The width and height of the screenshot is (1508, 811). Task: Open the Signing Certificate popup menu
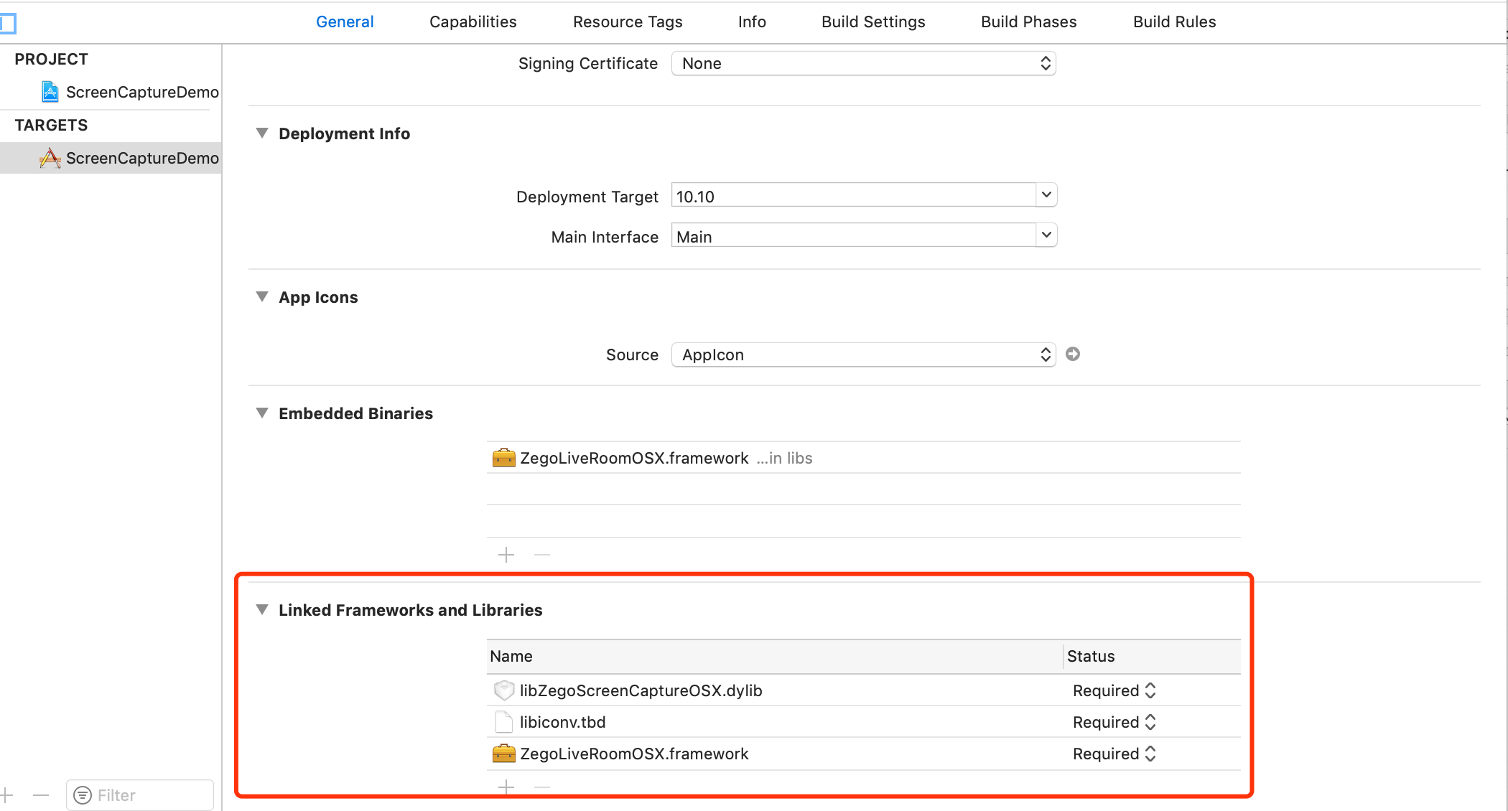[864, 63]
